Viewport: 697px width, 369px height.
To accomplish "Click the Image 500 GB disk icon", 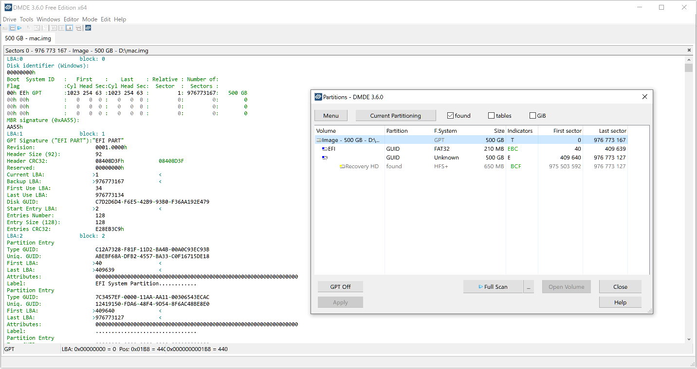I will [x=319, y=140].
